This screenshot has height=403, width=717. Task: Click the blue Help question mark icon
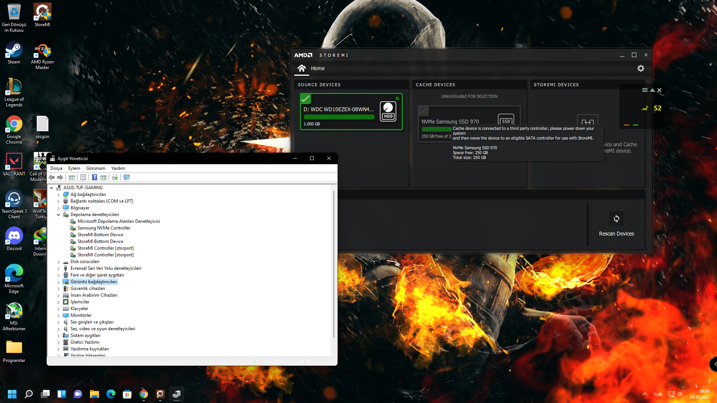[x=95, y=178]
